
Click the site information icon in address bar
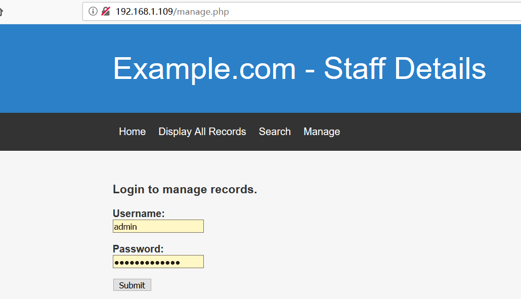click(x=93, y=11)
